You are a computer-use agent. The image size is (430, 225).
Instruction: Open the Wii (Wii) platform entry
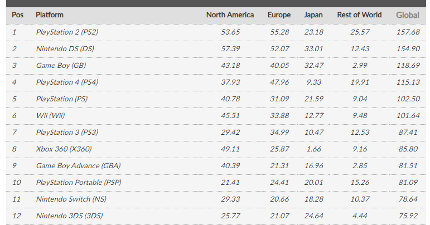click(50, 115)
